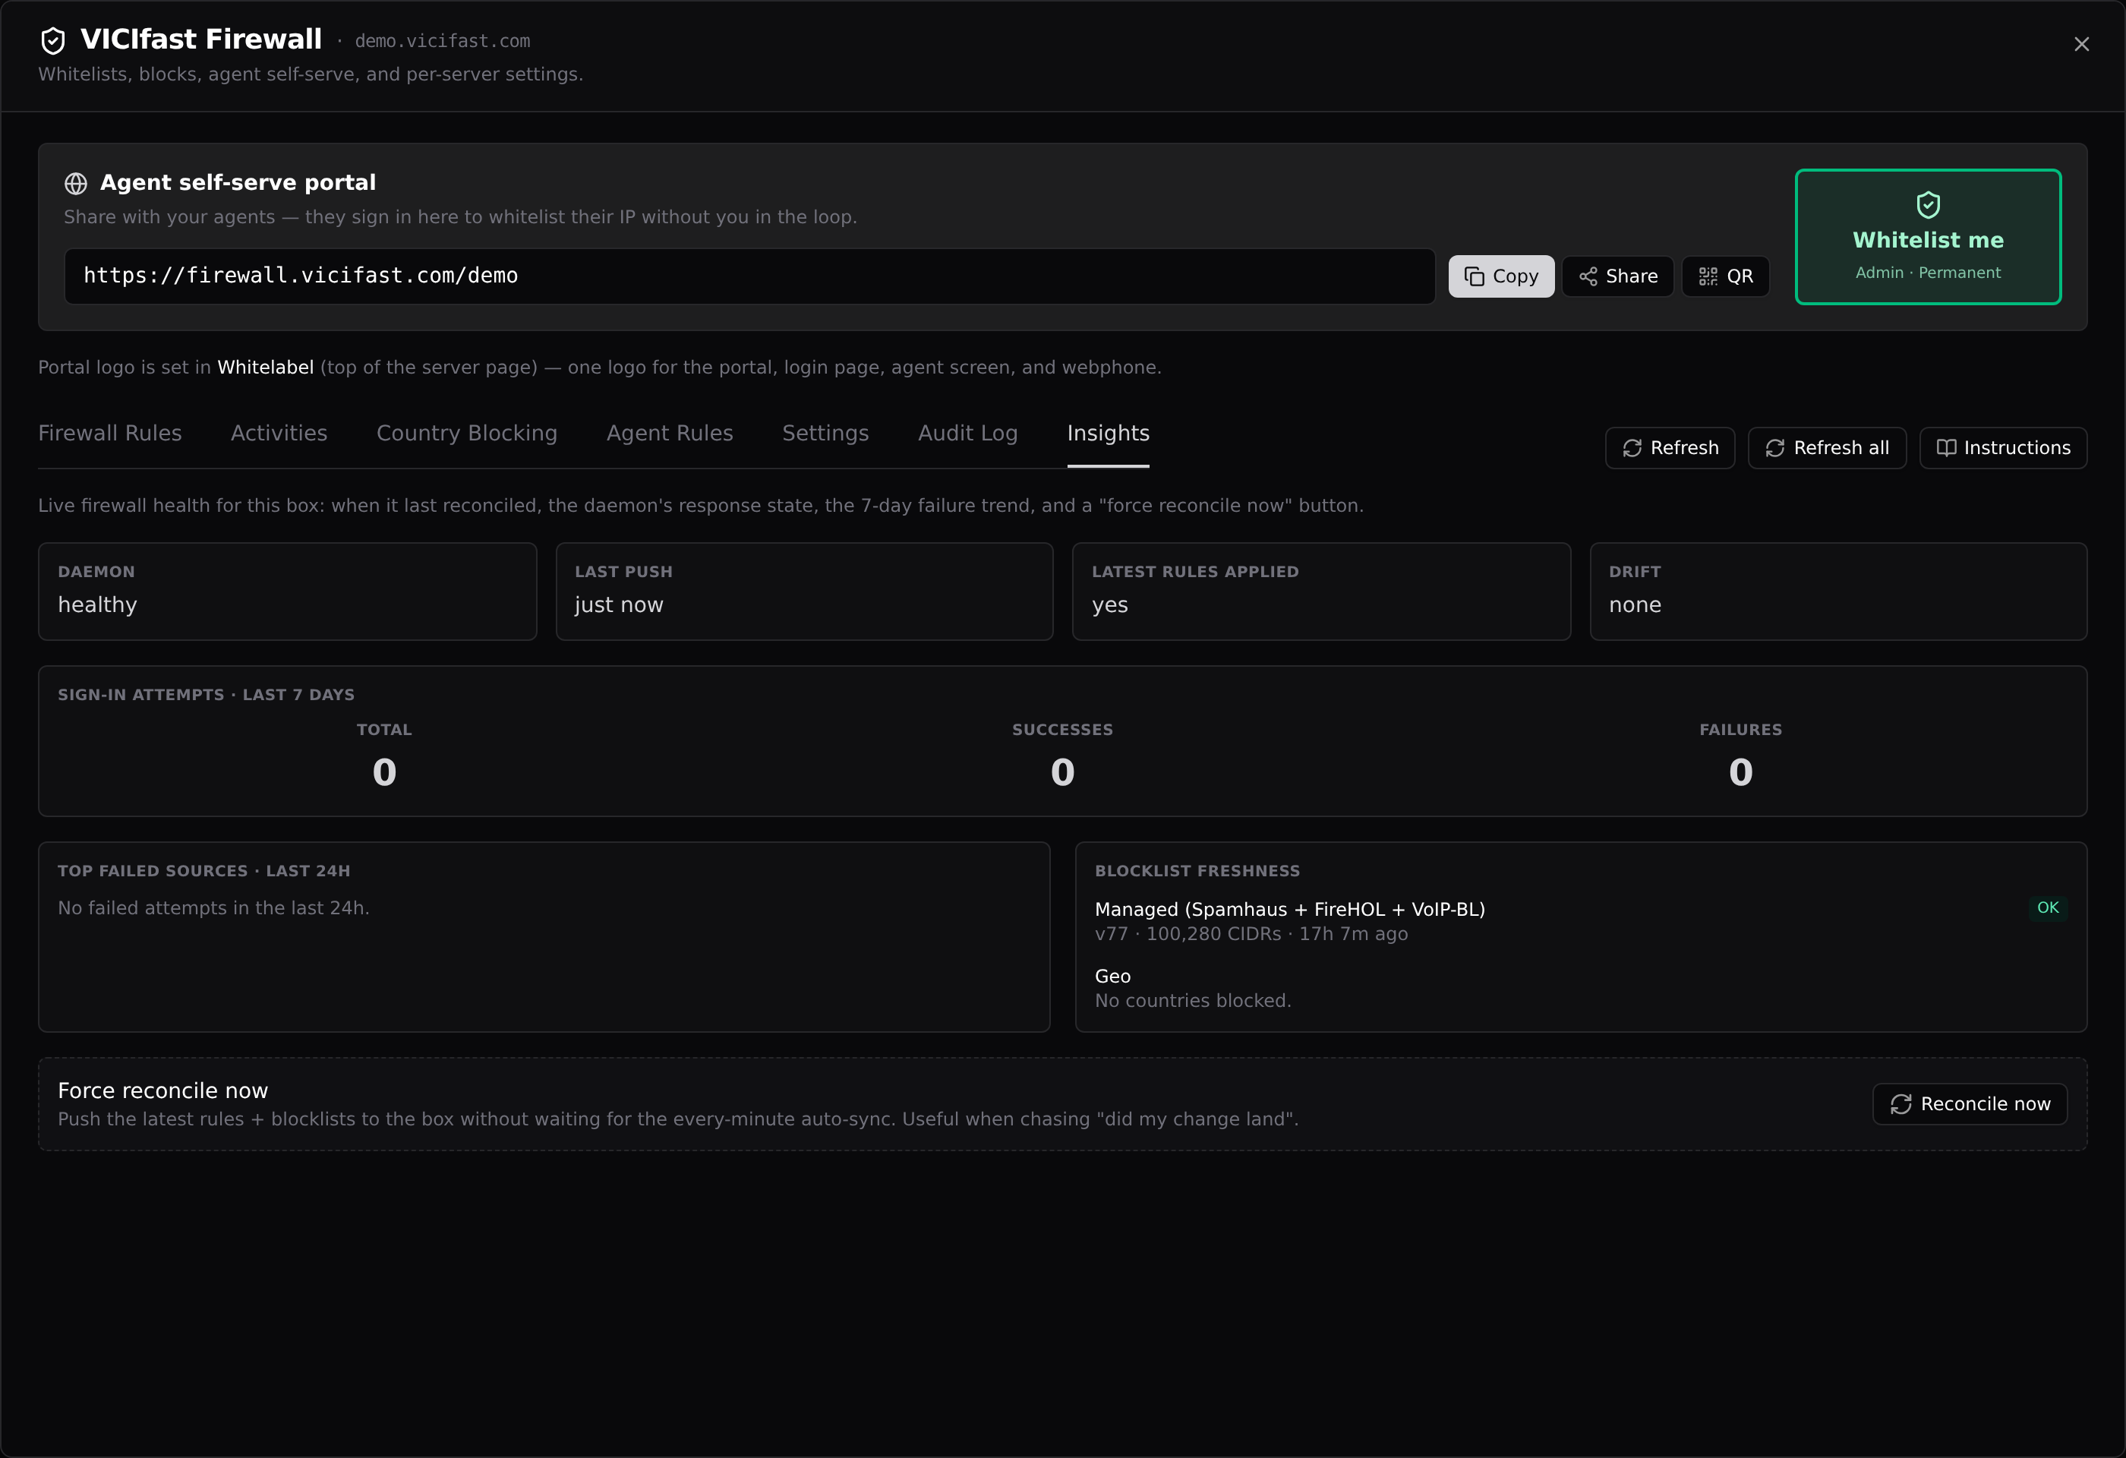The image size is (2126, 1458).
Task: Click the Failures count value
Action: pyautogui.click(x=1740, y=773)
